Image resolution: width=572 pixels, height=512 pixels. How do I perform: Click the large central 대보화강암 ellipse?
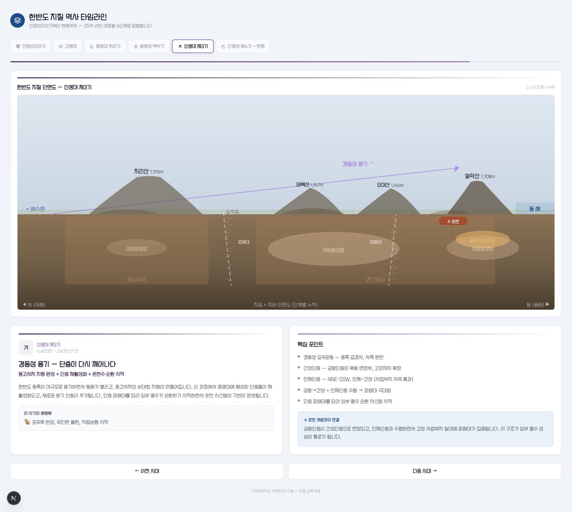tap(333, 249)
